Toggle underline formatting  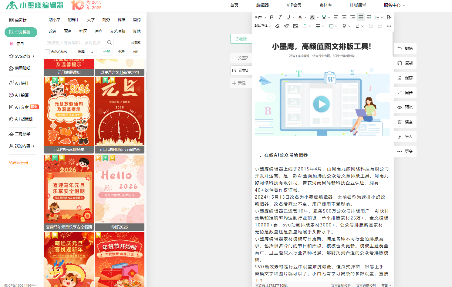coord(288,17)
